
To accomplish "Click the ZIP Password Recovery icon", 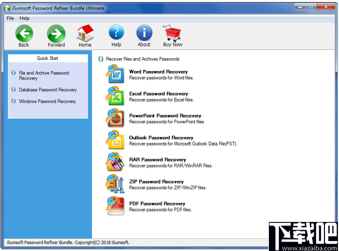I will 115,184.
